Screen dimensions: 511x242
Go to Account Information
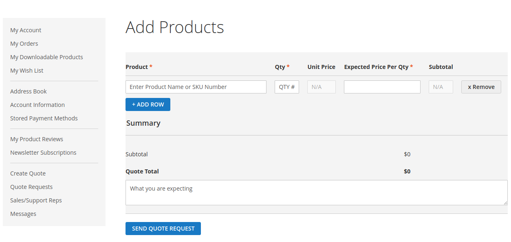pos(37,105)
